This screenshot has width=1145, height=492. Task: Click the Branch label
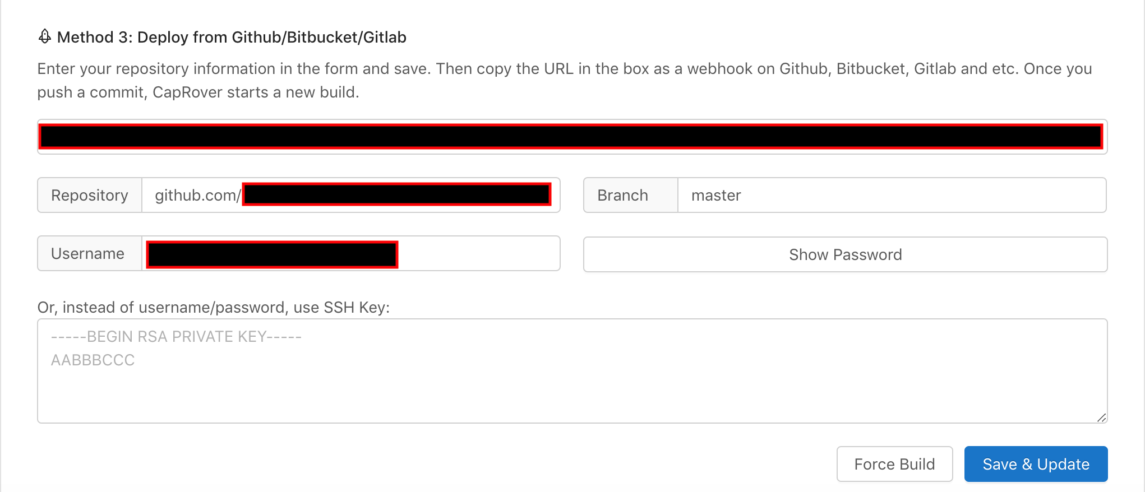click(x=622, y=195)
